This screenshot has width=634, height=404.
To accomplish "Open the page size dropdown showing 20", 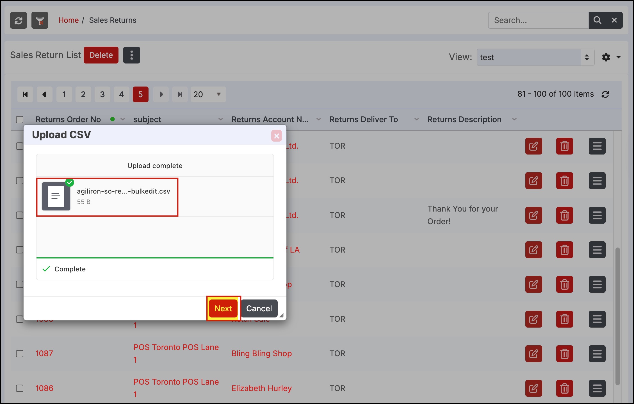I will 208,94.
